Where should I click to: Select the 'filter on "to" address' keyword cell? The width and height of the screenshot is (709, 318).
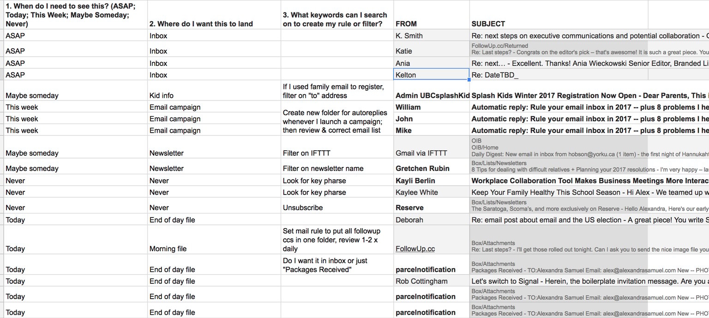pyautogui.click(x=337, y=91)
